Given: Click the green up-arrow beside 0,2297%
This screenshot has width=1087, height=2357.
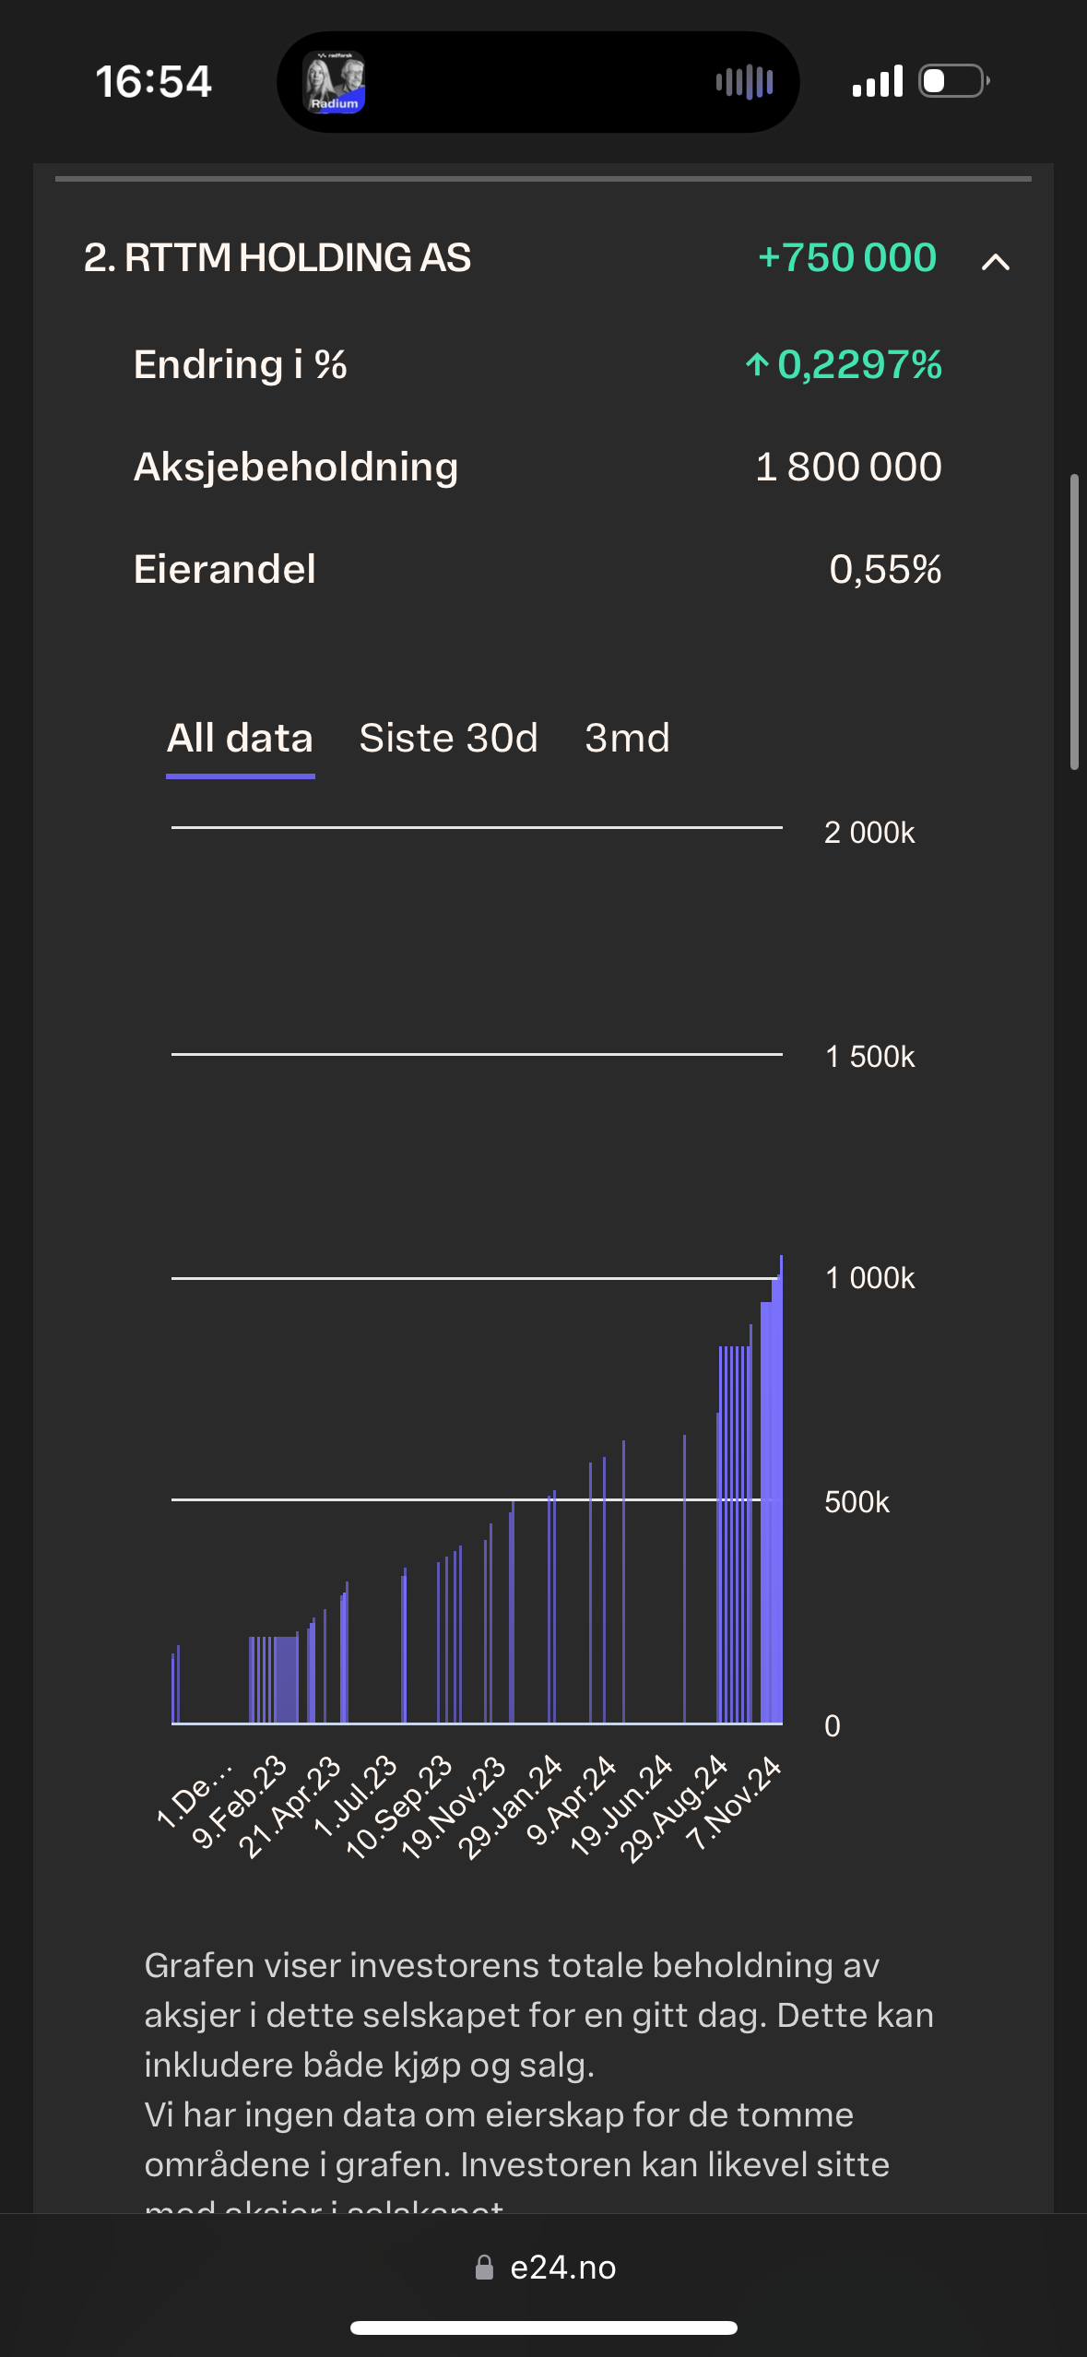Looking at the screenshot, I should pos(757,365).
